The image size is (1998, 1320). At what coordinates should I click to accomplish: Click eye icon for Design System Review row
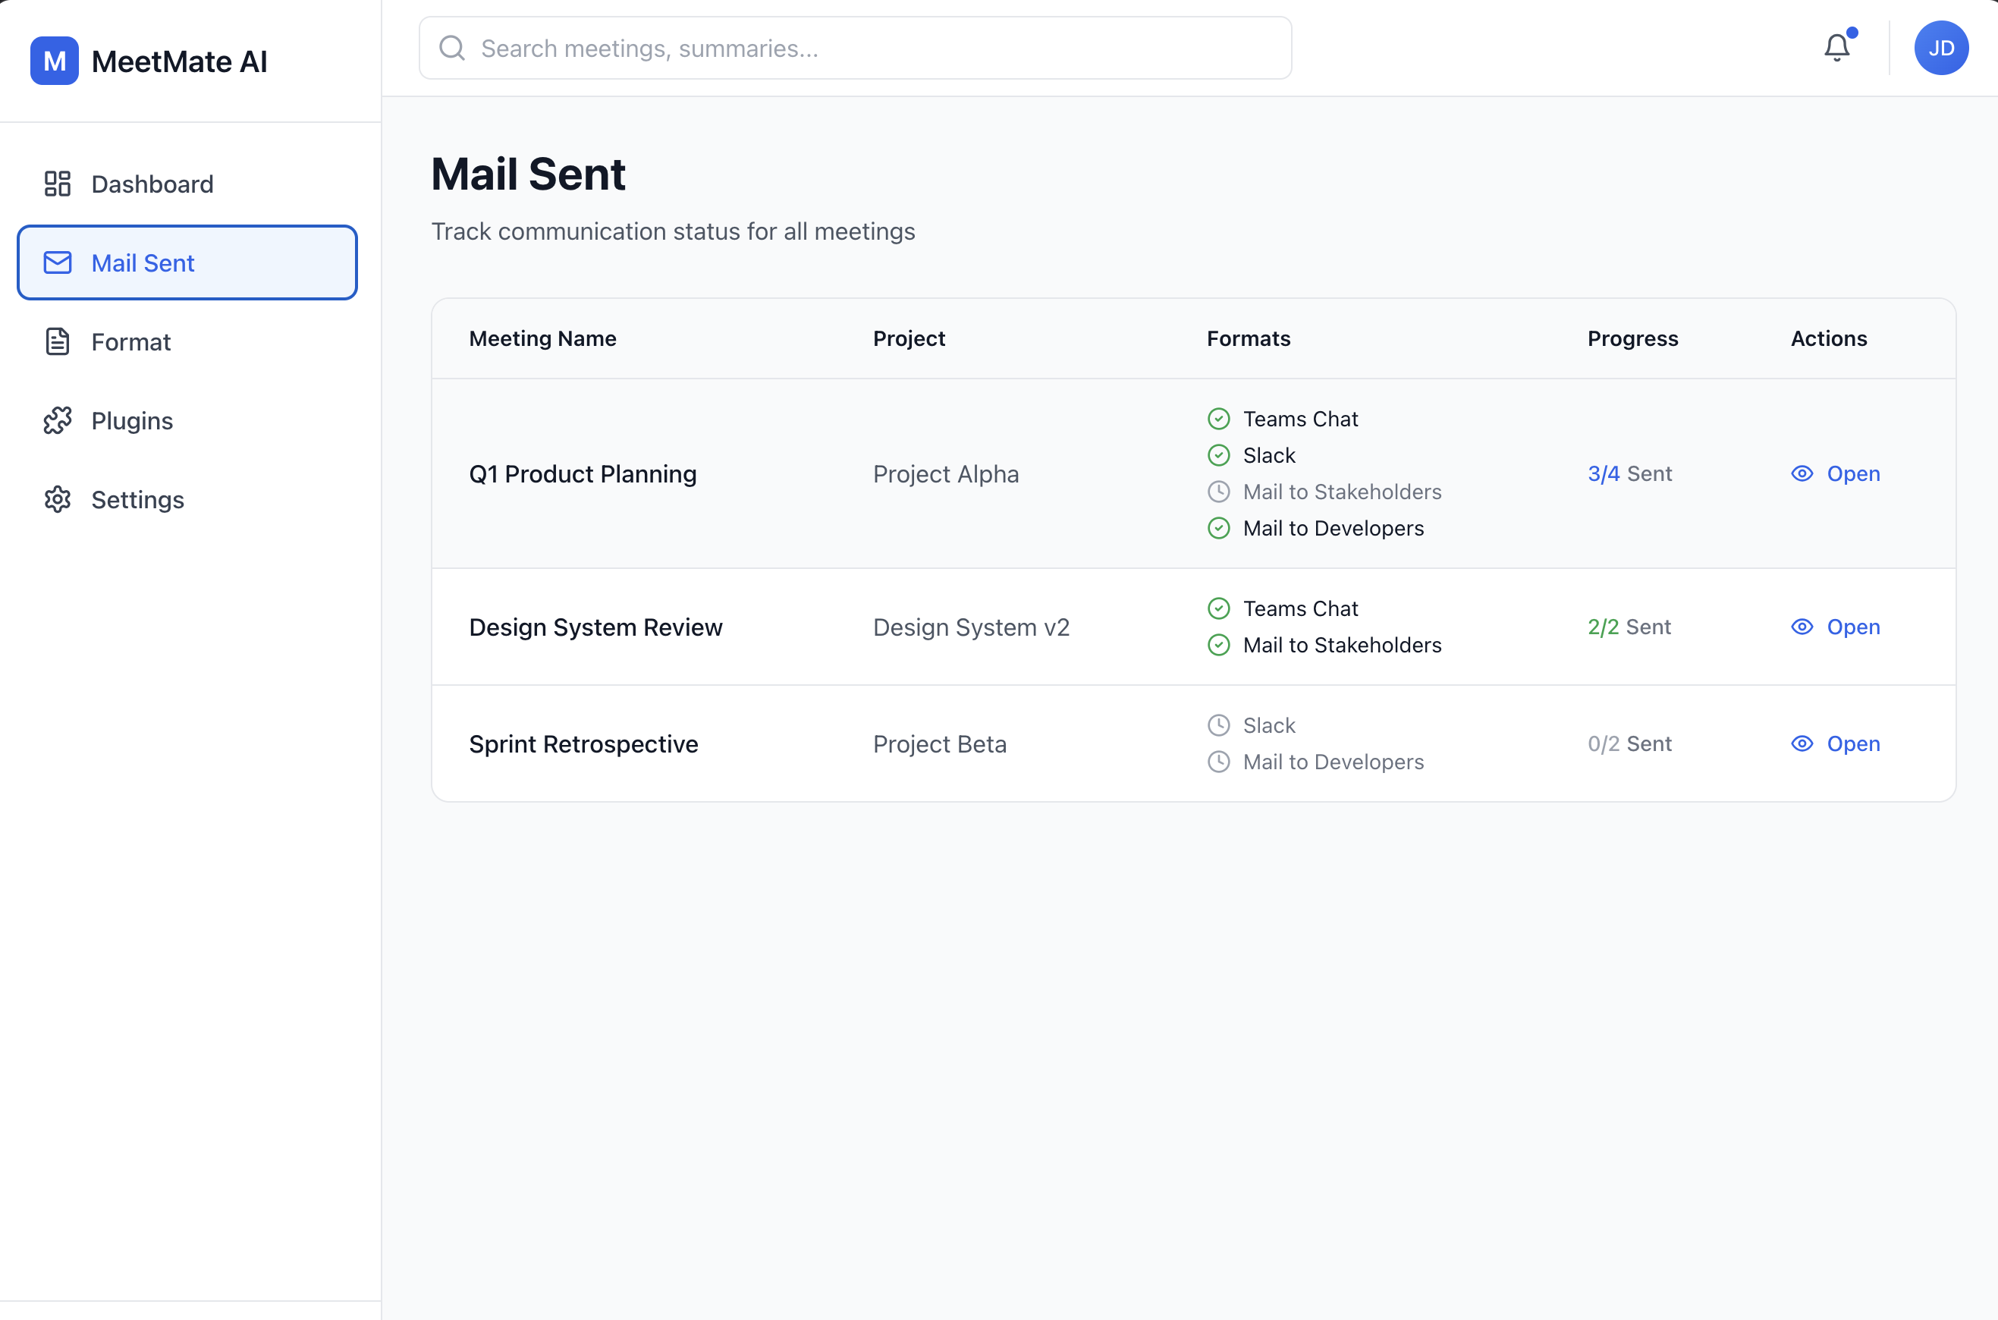1801,627
